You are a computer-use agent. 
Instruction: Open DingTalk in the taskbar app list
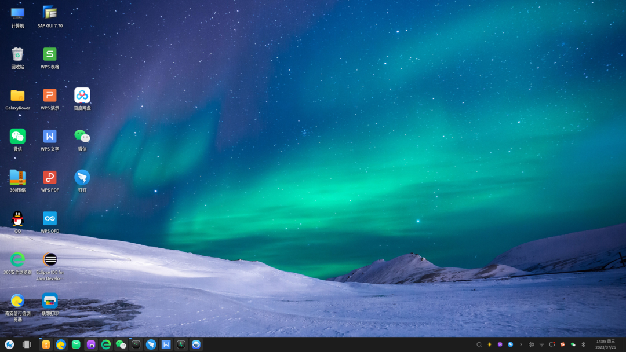pos(151,344)
